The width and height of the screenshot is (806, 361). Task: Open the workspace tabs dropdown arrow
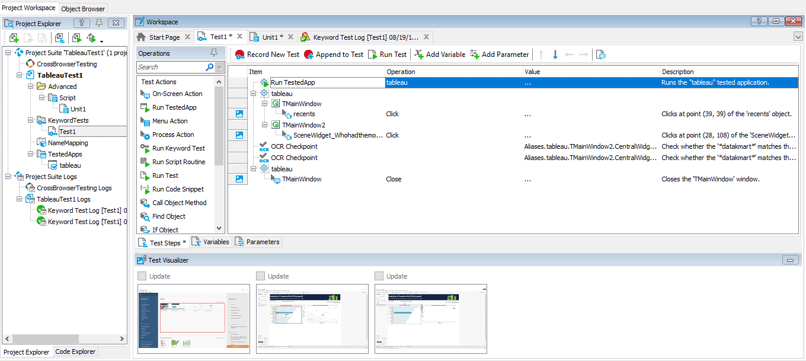click(x=798, y=37)
